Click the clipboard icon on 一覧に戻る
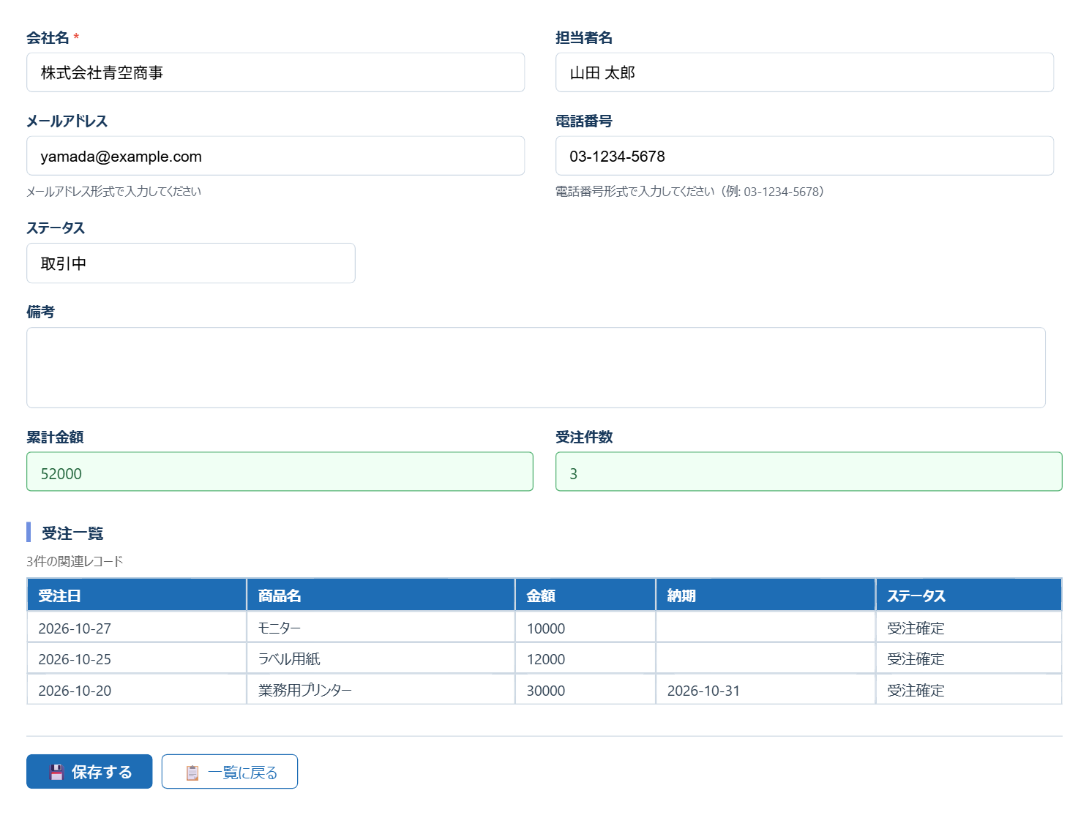This screenshot has height=815, width=1089. coord(192,773)
